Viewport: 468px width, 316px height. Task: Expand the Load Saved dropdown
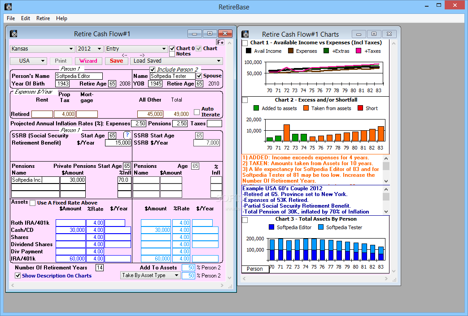[x=176, y=61]
